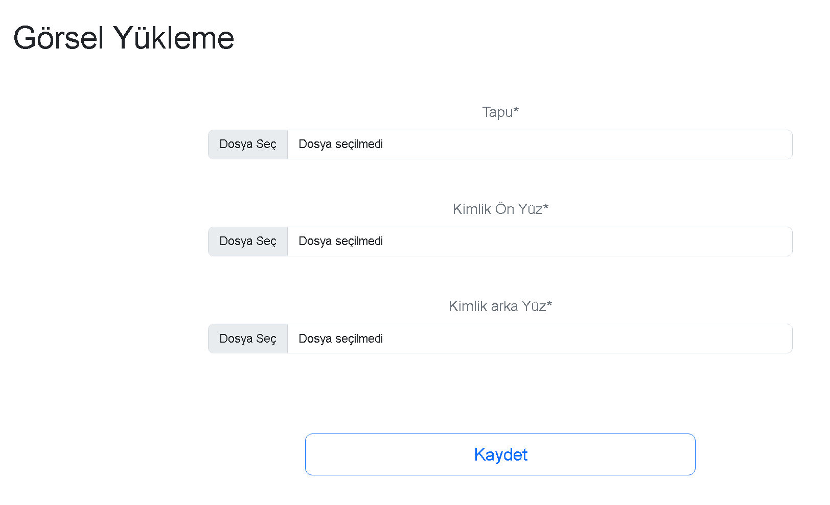
Task: Select 'Dosya seçilmedi' text in the Tapu row
Action: coord(340,145)
